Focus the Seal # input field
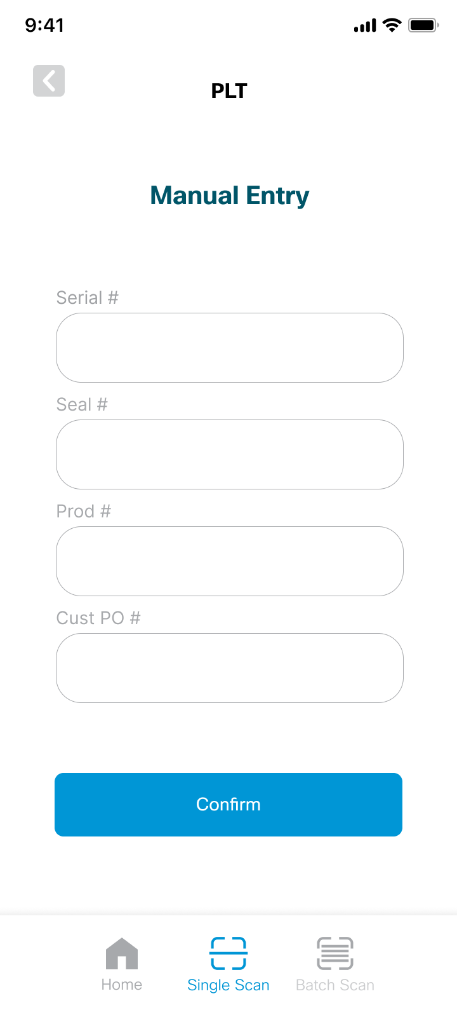The image size is (457, 1017). pyautogui.click(x=230, y=454)
